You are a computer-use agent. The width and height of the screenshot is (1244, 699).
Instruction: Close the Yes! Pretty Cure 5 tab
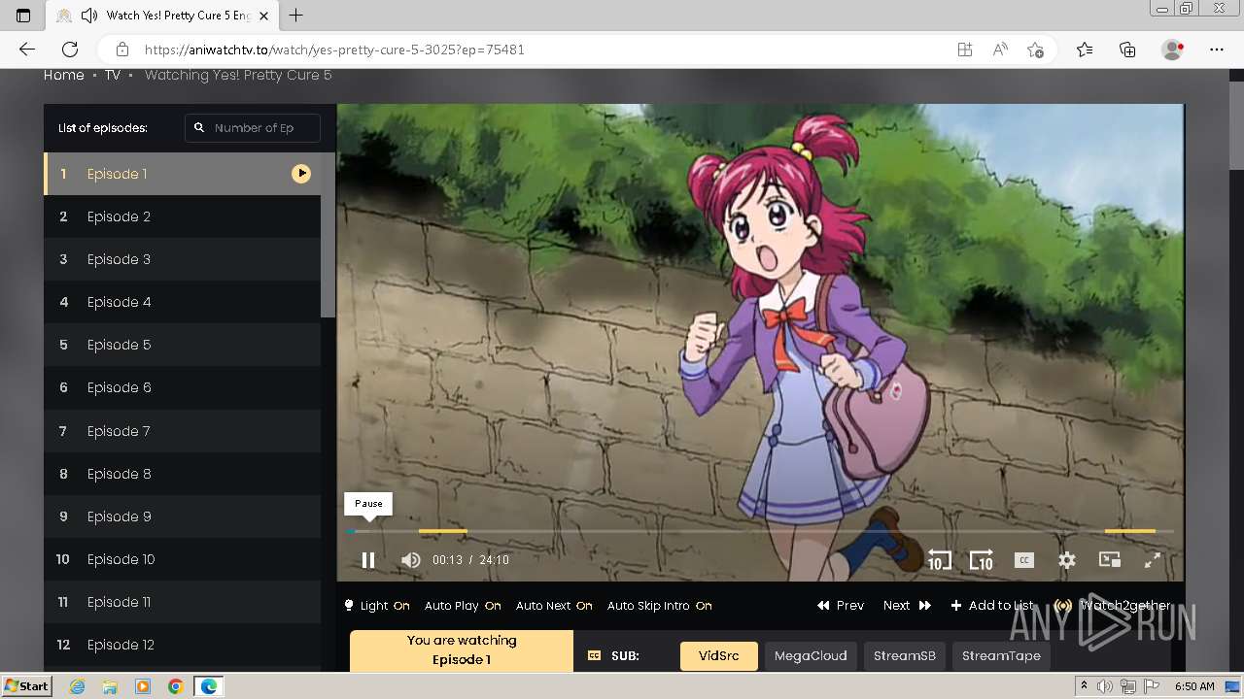click(263, 16)
